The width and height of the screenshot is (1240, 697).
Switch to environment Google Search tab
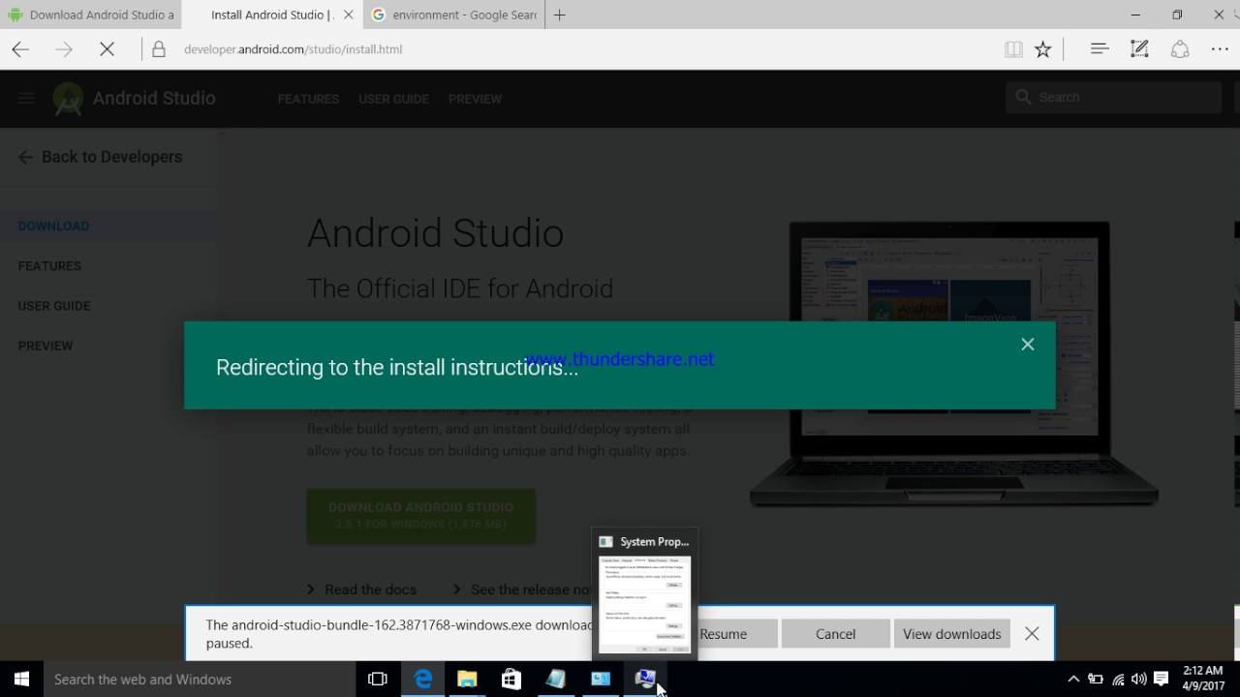tap(453, 15)
